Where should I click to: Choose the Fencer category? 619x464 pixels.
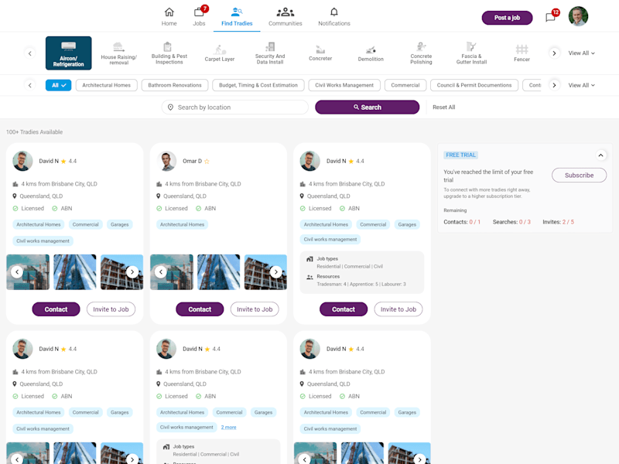click(x=522, y=53)
